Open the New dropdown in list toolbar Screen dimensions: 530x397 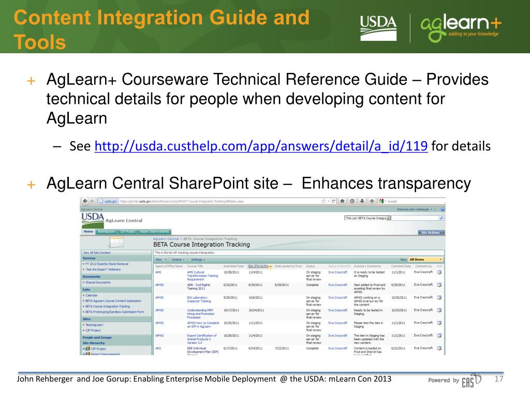tap(161, 259)
